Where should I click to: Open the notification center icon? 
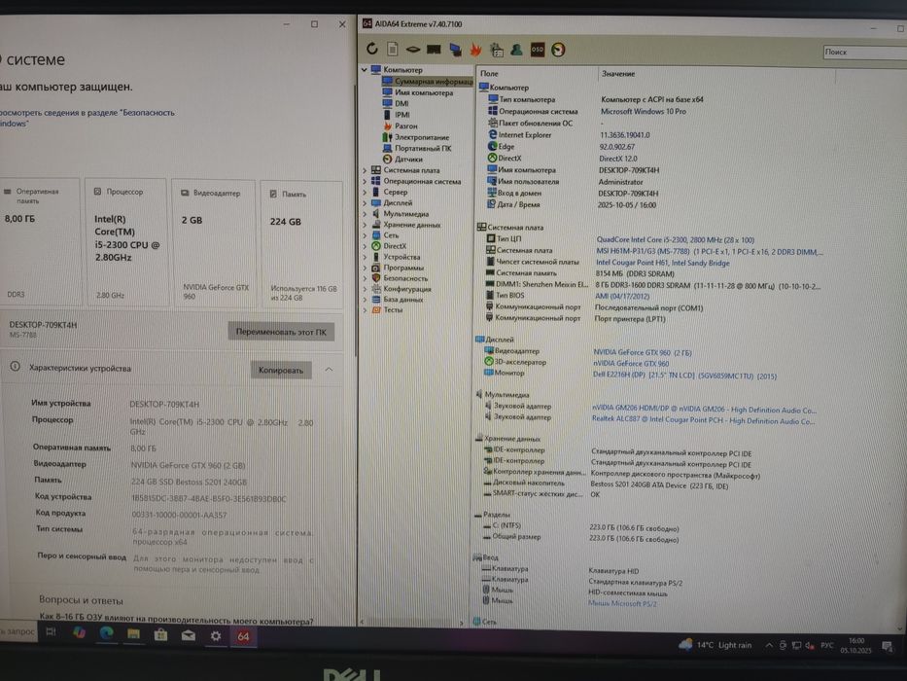[887, 646]
